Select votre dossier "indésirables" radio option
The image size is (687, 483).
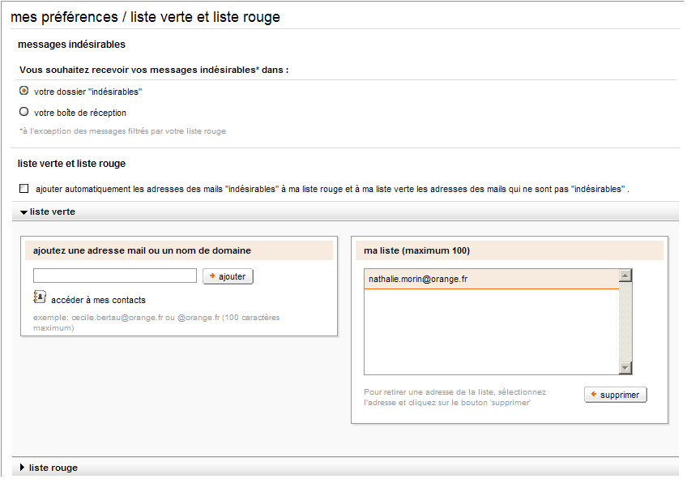24,91
